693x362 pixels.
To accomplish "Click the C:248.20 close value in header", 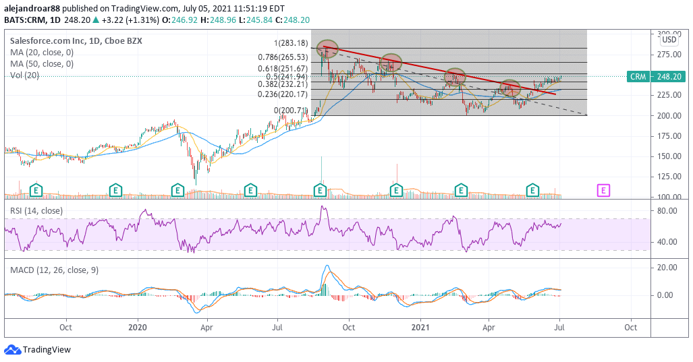I will pyautogui.click(x=292, y=20).
